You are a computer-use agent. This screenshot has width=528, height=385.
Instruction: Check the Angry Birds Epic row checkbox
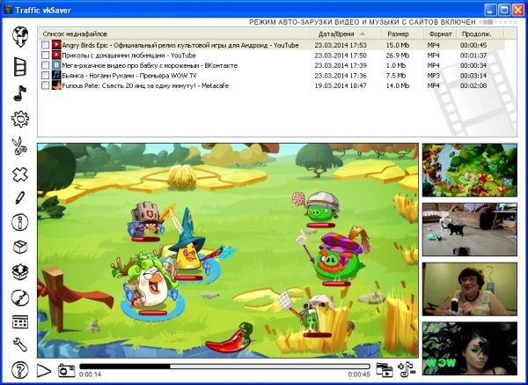tap(45, 45)
